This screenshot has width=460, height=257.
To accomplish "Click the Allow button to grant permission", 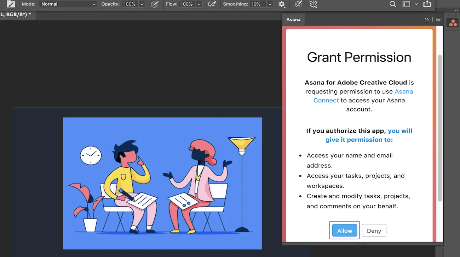I will coord(344,230).
